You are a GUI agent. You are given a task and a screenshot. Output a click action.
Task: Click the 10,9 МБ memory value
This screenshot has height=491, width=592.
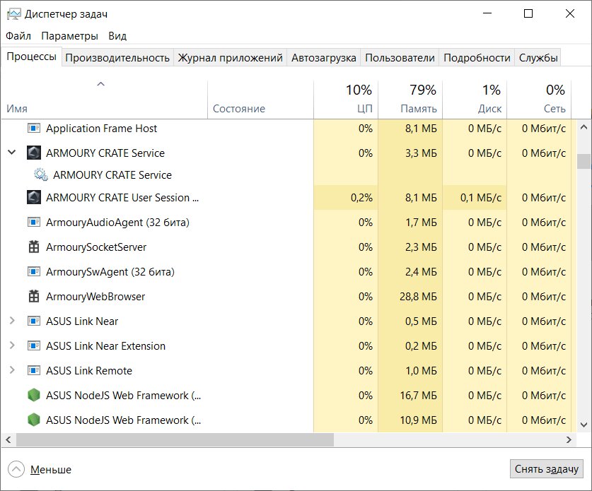coord(418,420)
